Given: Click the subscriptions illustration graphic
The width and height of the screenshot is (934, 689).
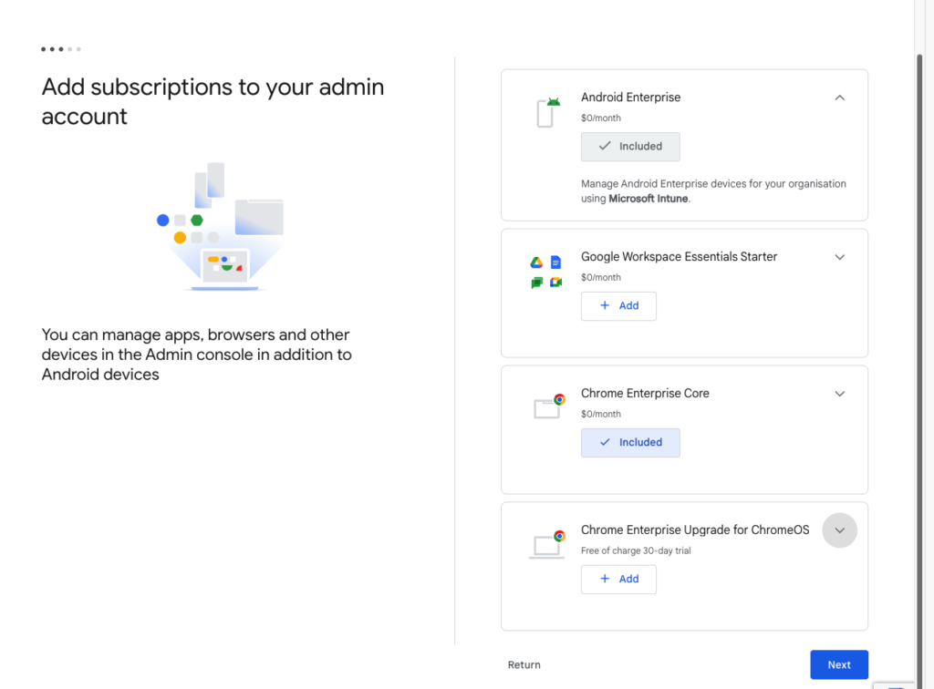Looking at the screenshot, I should click(220, 227).
